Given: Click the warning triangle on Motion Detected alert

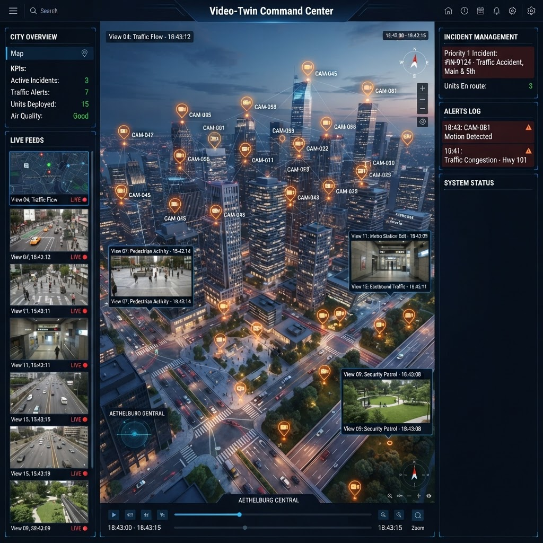Looking at the screenshot, I should tap(529, 127).
